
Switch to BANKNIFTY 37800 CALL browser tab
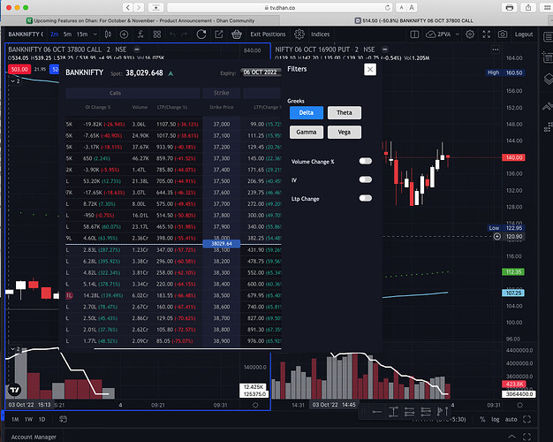point(413,21)
